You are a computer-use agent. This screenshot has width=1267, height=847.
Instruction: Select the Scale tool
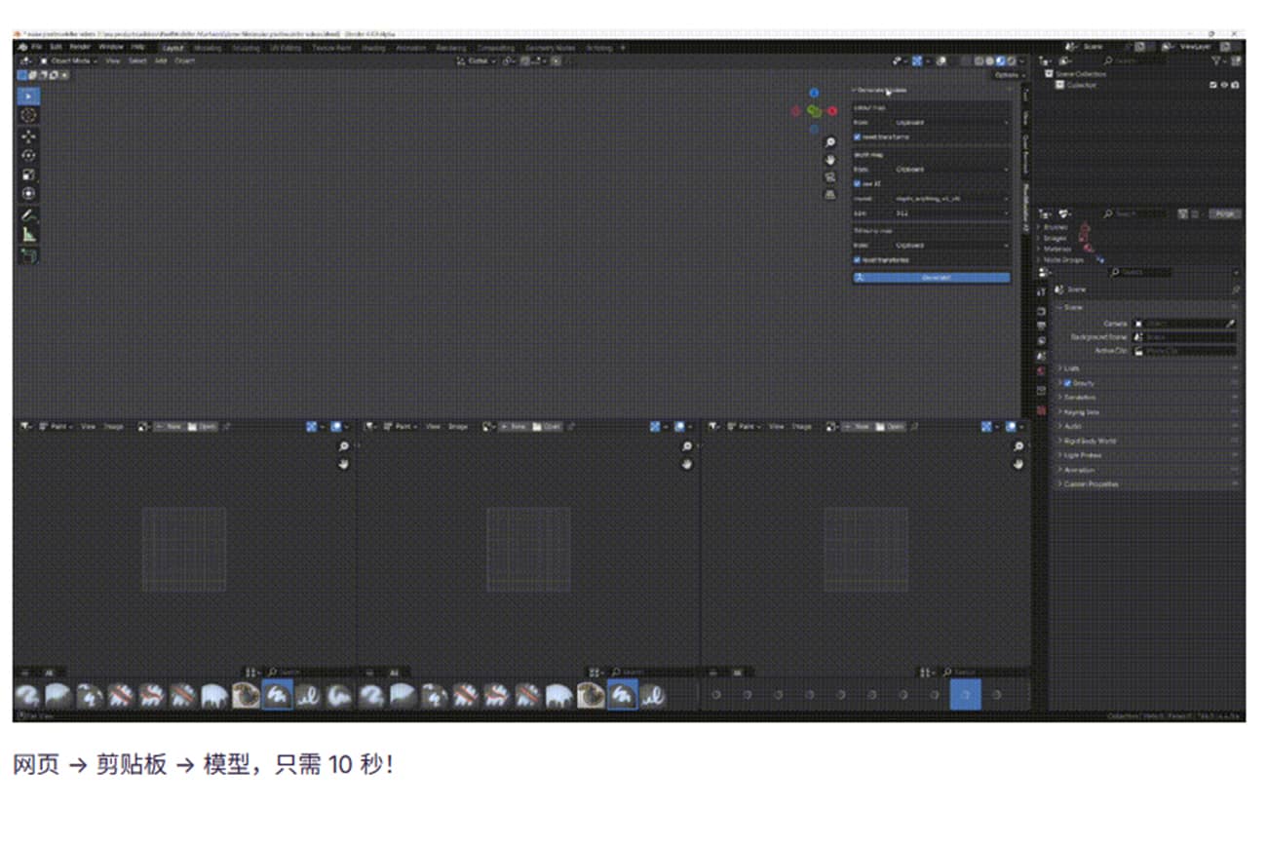tap(27, 174)
